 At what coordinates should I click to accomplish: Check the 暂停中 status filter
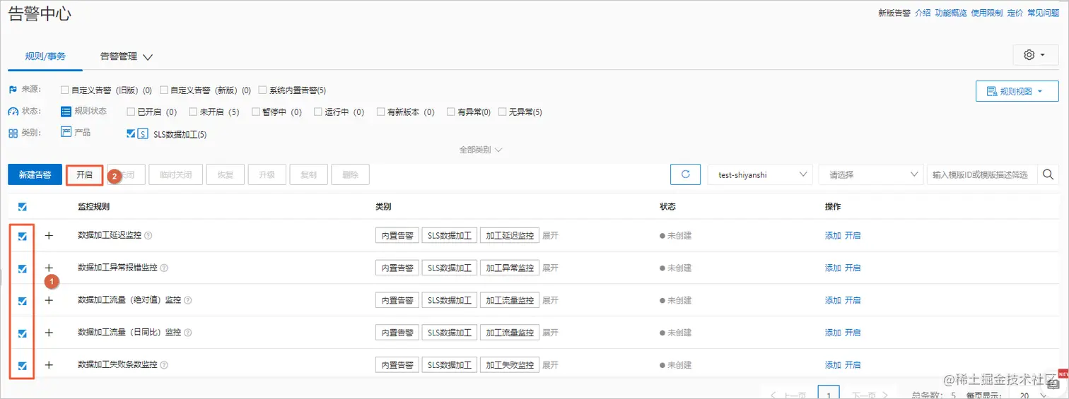[256, 112]
